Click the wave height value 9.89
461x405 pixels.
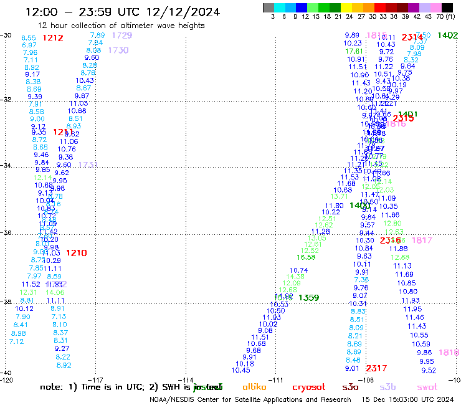[352, 36]
